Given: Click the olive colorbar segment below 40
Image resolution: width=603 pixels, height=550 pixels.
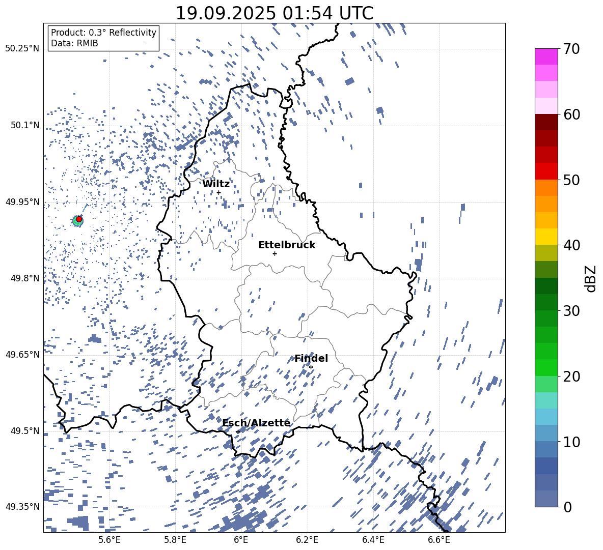Looking at the screenshot, I should pyautogui.click(x=546, y=253).
